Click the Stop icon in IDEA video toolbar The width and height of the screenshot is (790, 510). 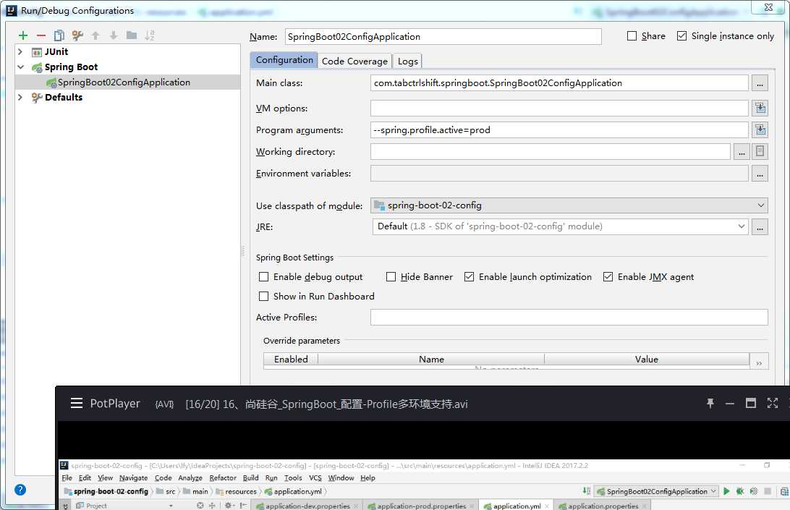click(x=768, y=491)
